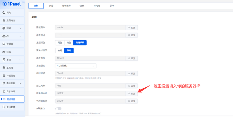The image size is (233, 117).
Task: Toggle the API 接口 switch on
Action: click(58, 109)
